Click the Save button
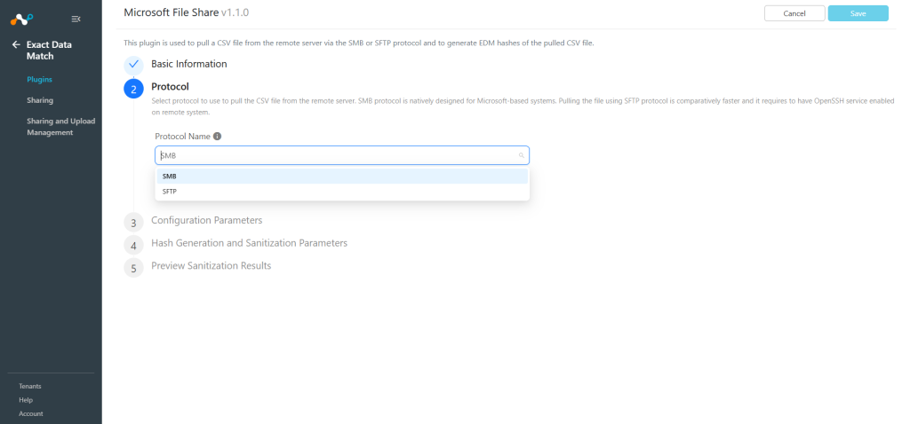 click(858, 13)
